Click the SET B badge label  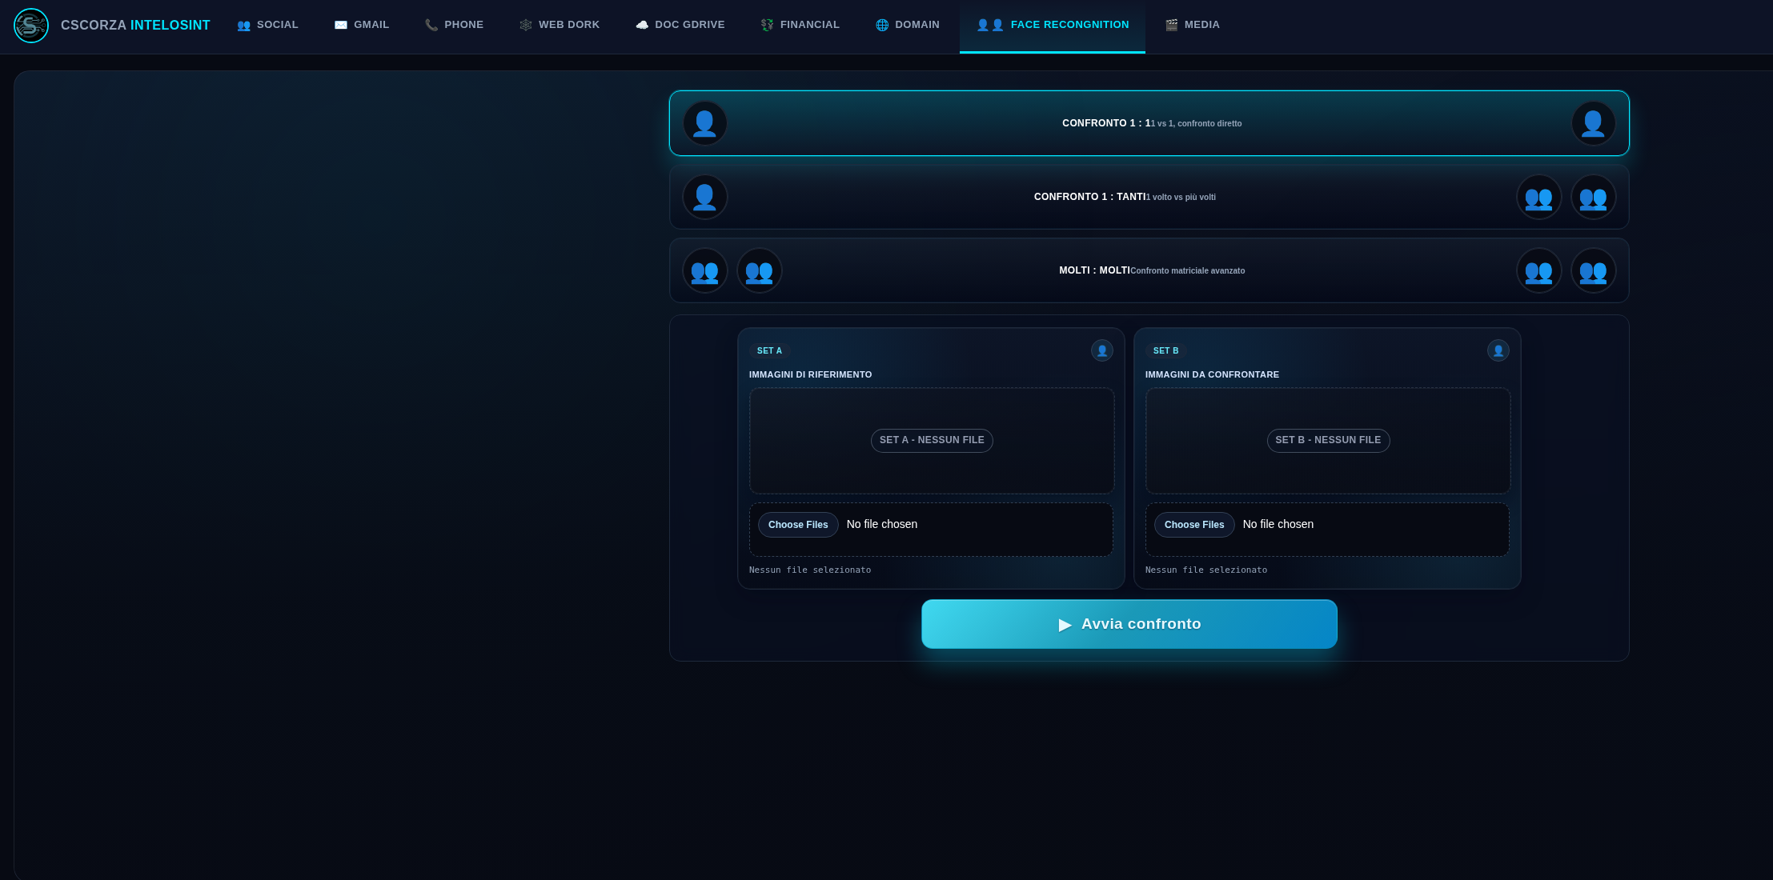click(1165, 351)
